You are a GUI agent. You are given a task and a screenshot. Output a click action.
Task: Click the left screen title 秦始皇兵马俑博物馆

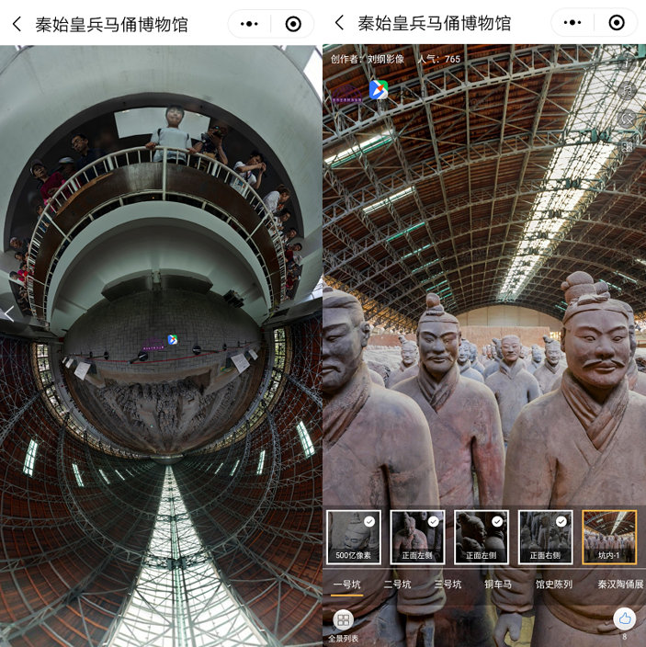111,24
